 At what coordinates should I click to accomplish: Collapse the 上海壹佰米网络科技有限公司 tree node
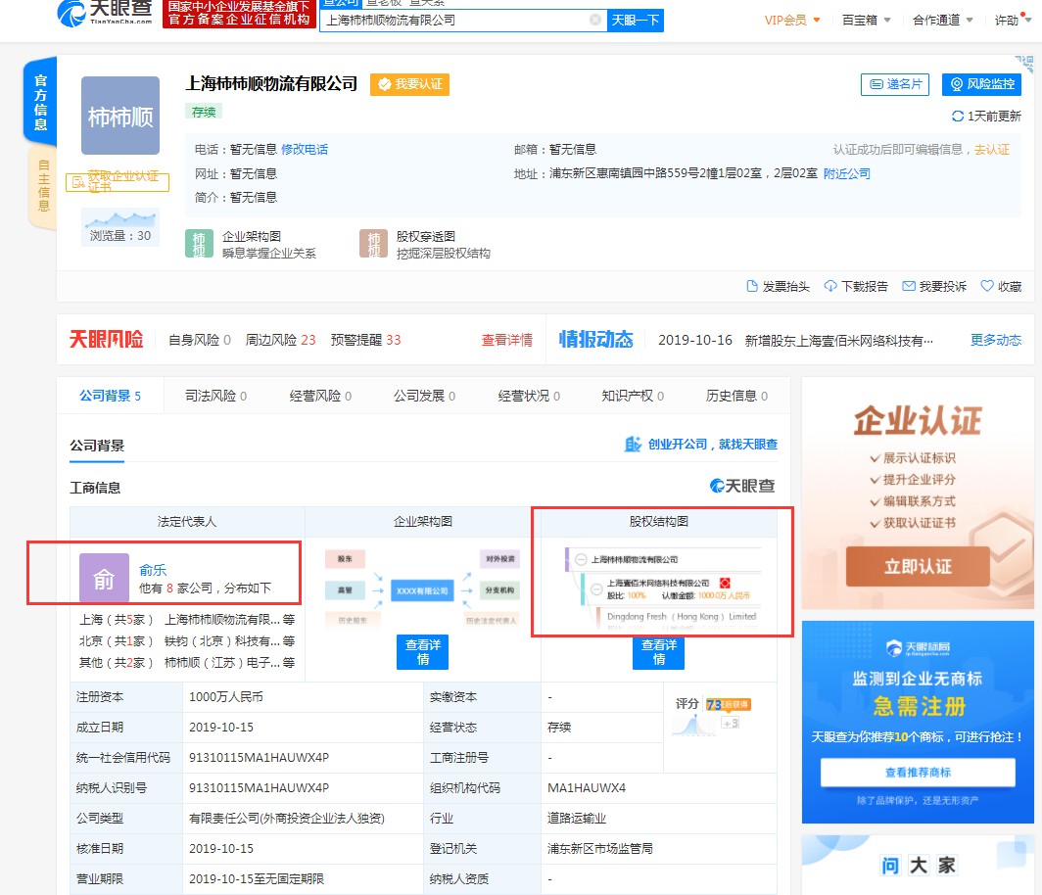pos(596,589)
